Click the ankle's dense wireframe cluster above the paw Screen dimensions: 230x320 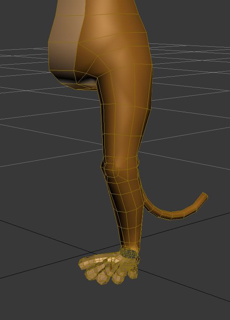[129, 253]
